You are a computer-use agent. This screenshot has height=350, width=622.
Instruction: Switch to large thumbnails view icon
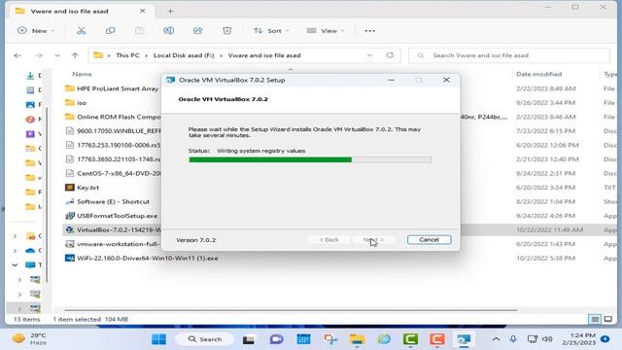coord(608,319)
